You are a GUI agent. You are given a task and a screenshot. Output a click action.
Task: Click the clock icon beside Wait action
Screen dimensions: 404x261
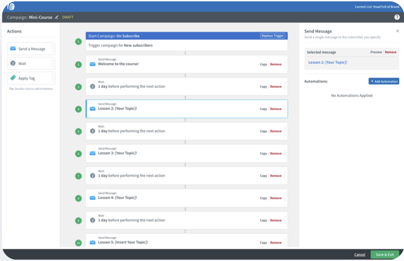13,63
